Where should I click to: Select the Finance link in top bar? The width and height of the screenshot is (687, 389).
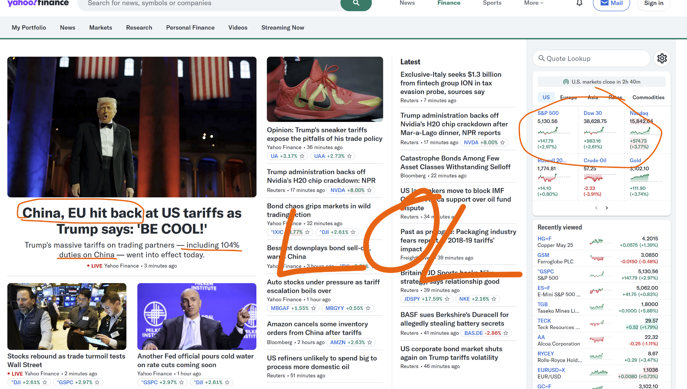pos(449,3)
